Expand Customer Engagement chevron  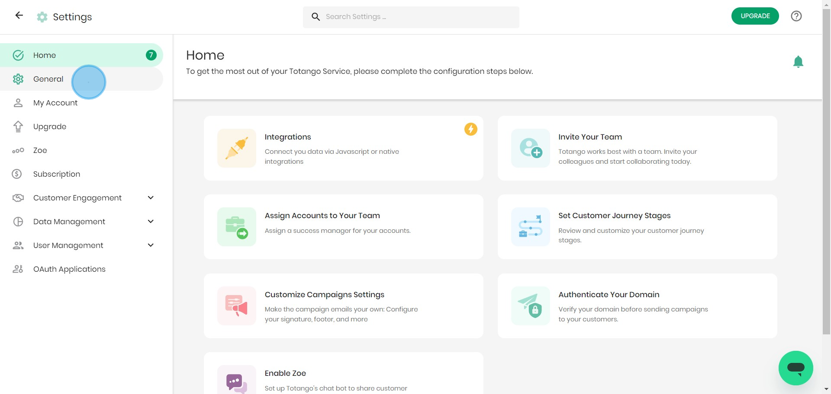(x=151, y=198)
